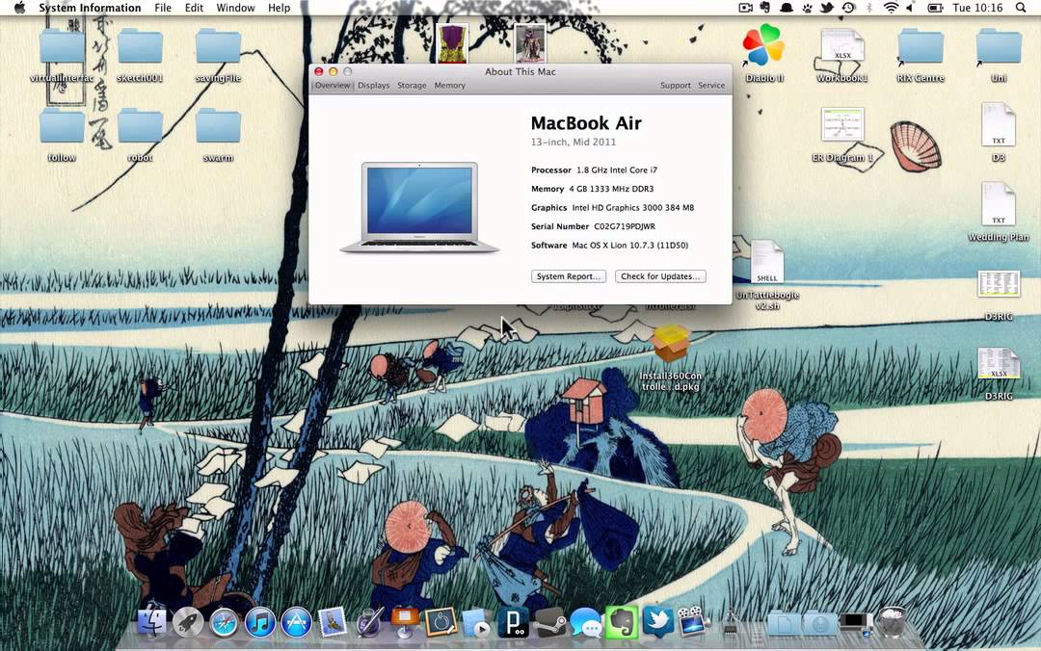Switch to the Memory tab
The width and height of the screenshot is (1041, 651).
click(x=449, y=86)
